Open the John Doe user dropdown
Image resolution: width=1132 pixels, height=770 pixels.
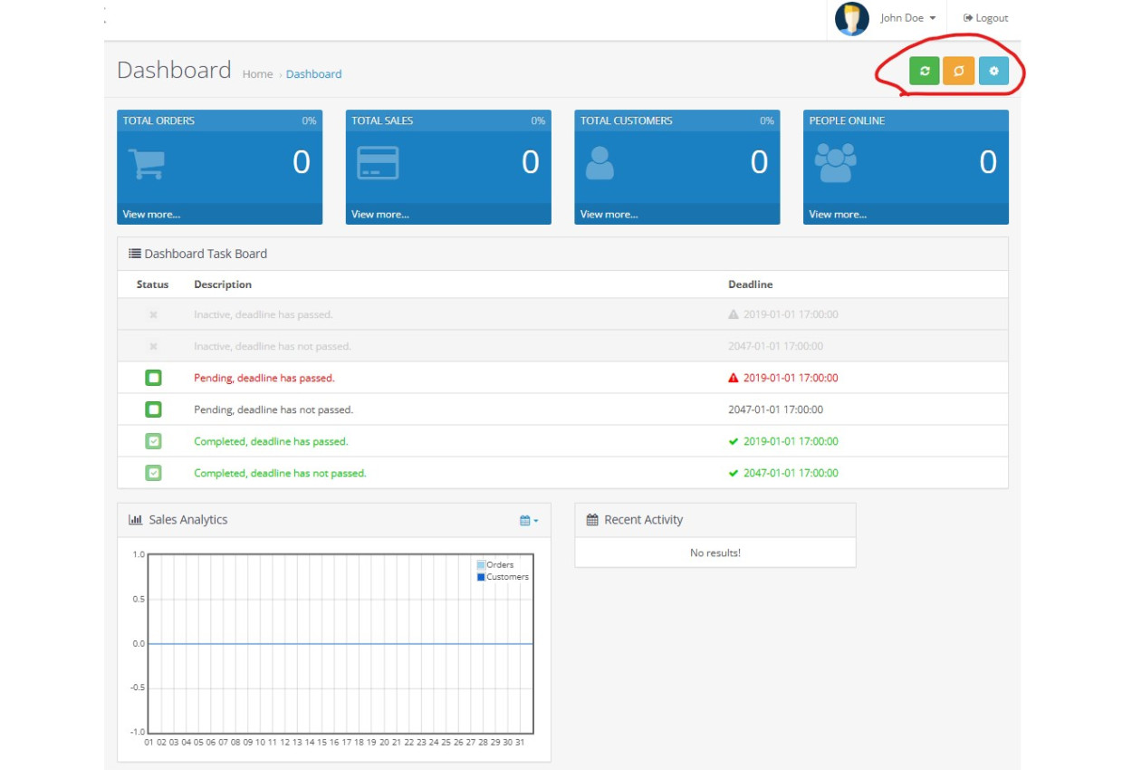pos(907,18)
